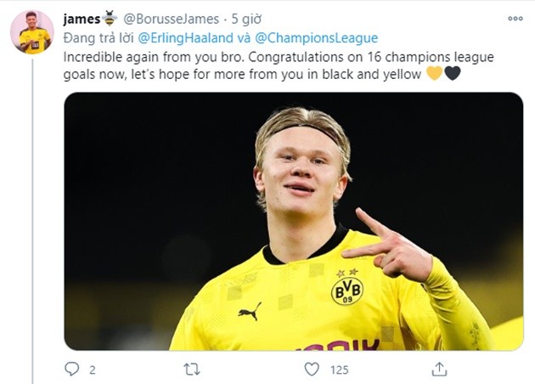The width and height of the screenshot is (535, 384).
Task: Open the share icon below the tweet
Action: [439, 370]
